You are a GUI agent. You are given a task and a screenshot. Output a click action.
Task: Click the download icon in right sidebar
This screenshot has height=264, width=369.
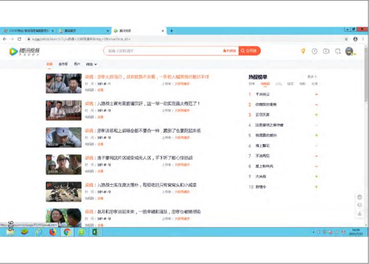tap(359, 213)
